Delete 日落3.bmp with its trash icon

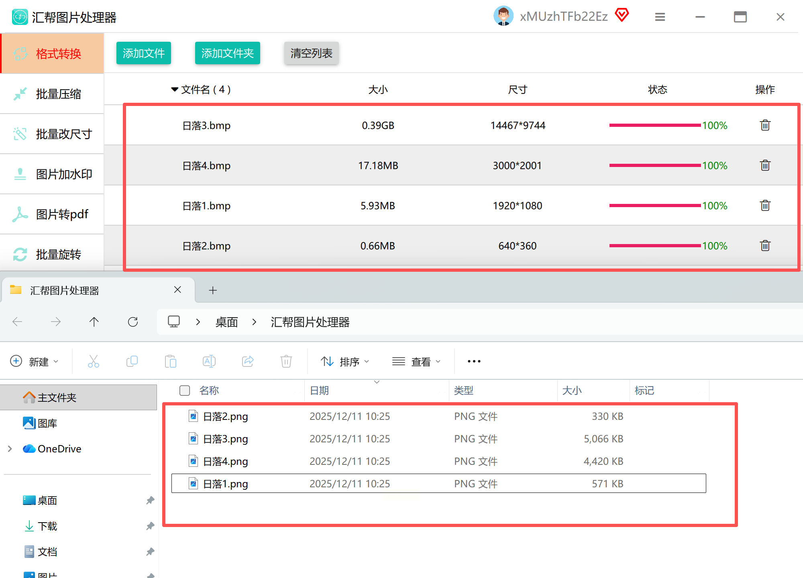[x=765, y=125]
